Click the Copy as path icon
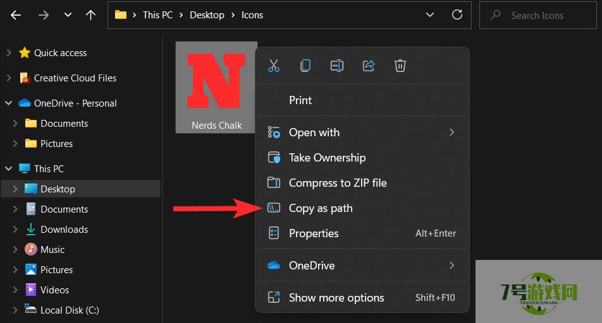This screenshot has width=602, height=323. pyautogui.click(x=274, y=208)
